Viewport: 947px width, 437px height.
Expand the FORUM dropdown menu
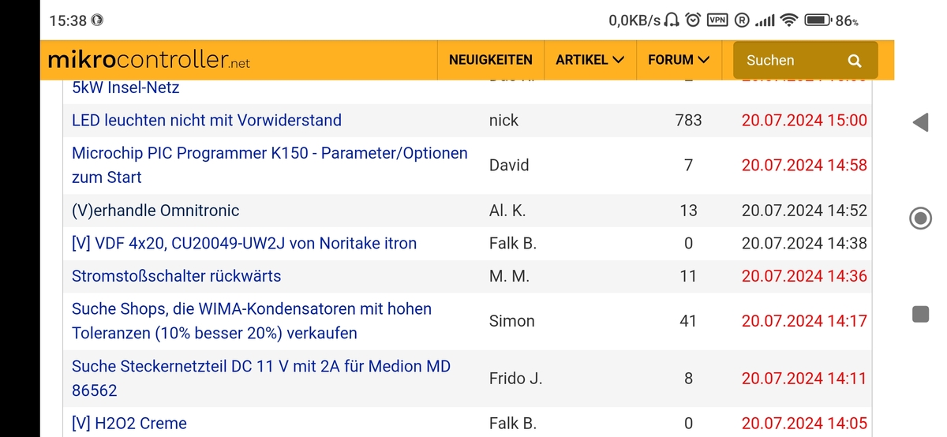679,60
